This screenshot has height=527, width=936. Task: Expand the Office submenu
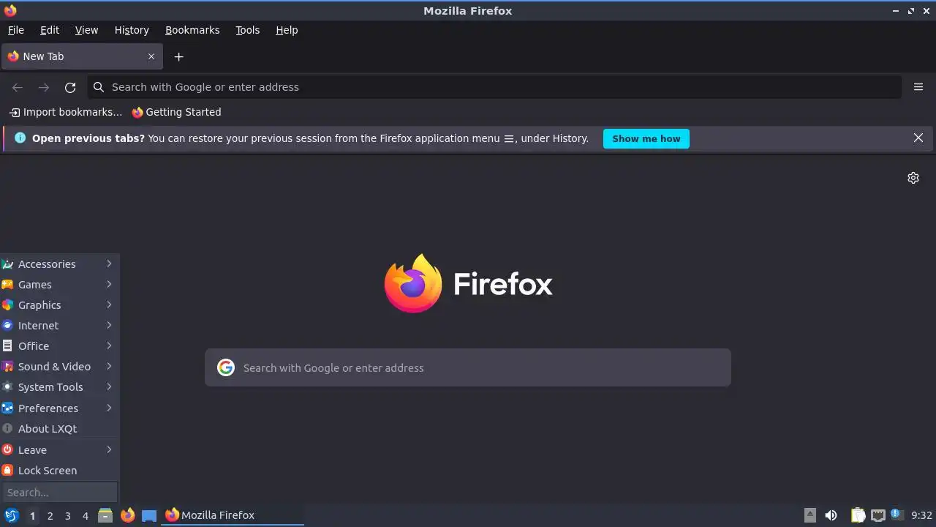tap(59, 345)
